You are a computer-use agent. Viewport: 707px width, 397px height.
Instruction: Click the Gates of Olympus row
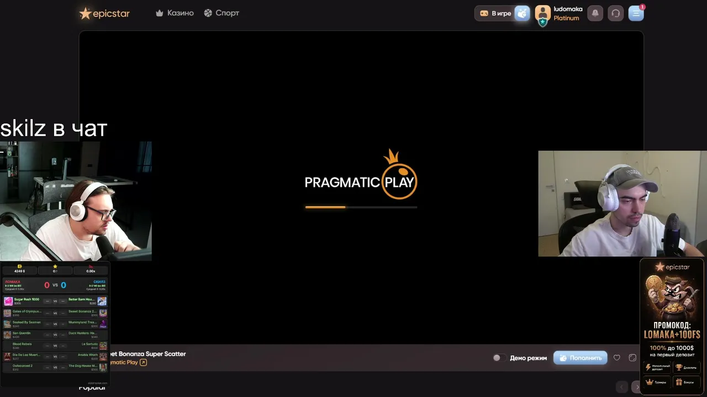[55, 313]
